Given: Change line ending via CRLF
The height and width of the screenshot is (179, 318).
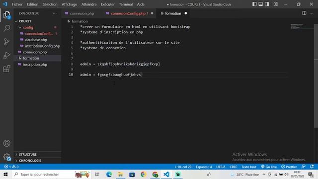Looking at the screenshot, I should pos(233,167).
